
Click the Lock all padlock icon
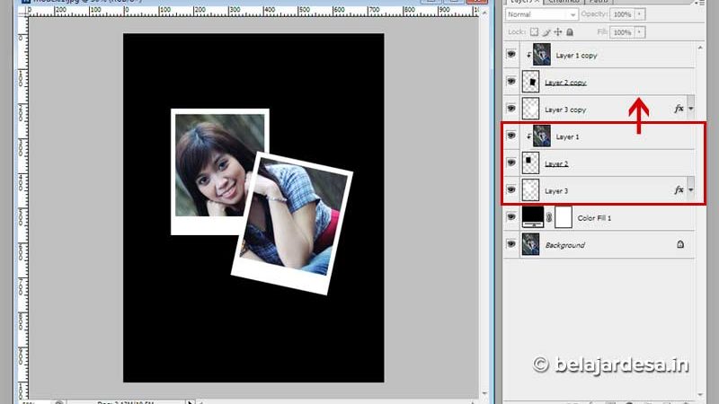(x=570, y=32)
